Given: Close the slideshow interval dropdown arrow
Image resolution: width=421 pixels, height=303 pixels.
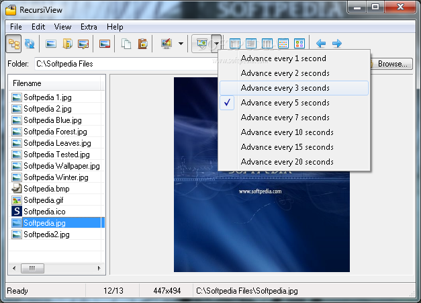Looking at the screenshot, I should (216, 44).
